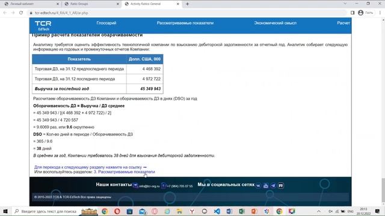Open the Telegram icon in footer
Viewport: 385px width, 216px height.
(x=273, y=185)
